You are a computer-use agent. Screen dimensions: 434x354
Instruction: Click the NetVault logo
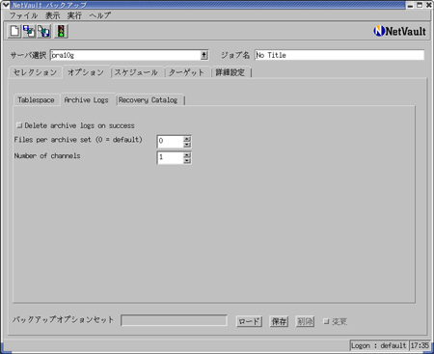pos(399,31)
